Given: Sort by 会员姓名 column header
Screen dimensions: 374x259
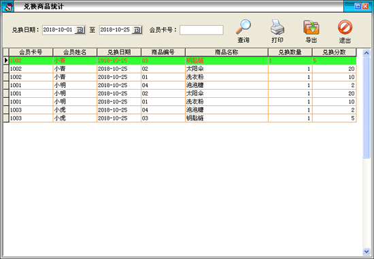Looking at the screenshot, I should (75, 52).
